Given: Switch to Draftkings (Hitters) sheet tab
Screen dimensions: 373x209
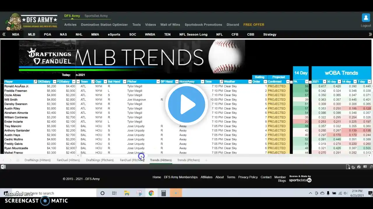Looking at the screenshot, I should (x=38, y=160).
